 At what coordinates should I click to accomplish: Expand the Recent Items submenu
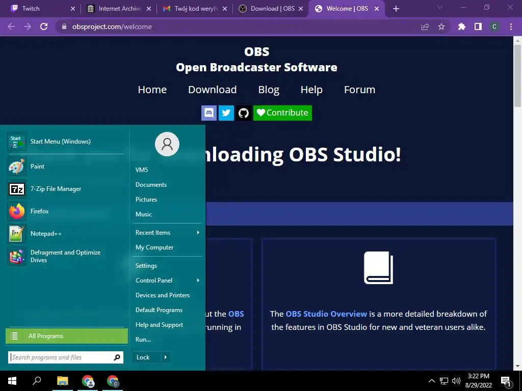coord(198,232)
